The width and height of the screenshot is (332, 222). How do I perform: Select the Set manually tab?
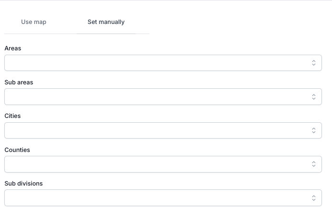point(106,22)
